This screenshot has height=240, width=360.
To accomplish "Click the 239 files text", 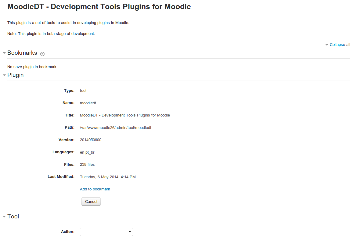I will [x=87, y=165].
